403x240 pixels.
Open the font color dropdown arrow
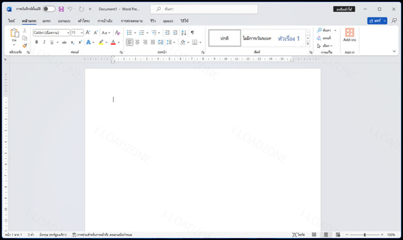pos(119,42)
